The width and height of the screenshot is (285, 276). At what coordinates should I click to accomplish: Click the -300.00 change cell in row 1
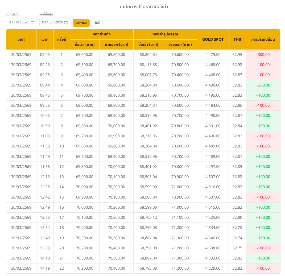[263, 55]
